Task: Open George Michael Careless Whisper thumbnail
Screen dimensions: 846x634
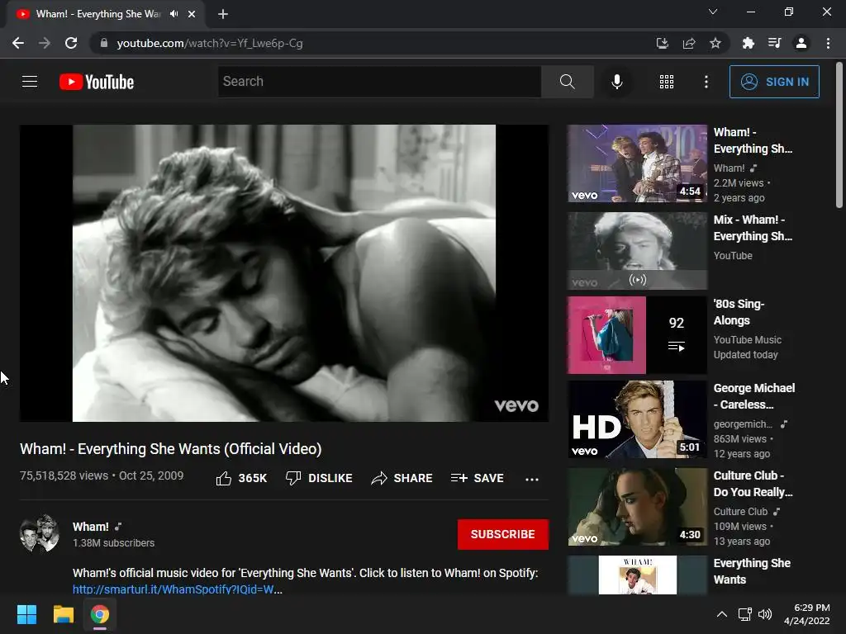Action: (x=637, y=419)
